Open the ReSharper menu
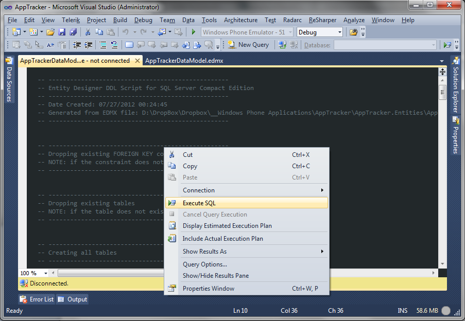This screenshot has width=465, height=321. (x=323, y=20)
